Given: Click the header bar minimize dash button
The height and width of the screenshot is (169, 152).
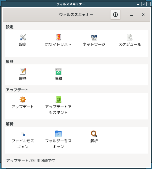Looking at the screenshot, I should (x=132, y=15).
